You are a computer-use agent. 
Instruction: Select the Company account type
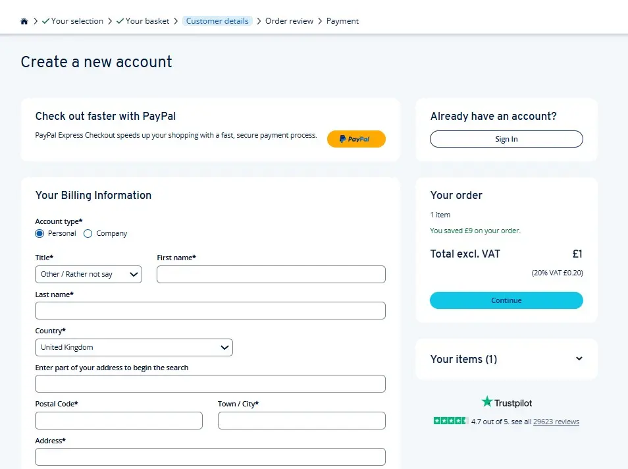click(x=88, y=233)
